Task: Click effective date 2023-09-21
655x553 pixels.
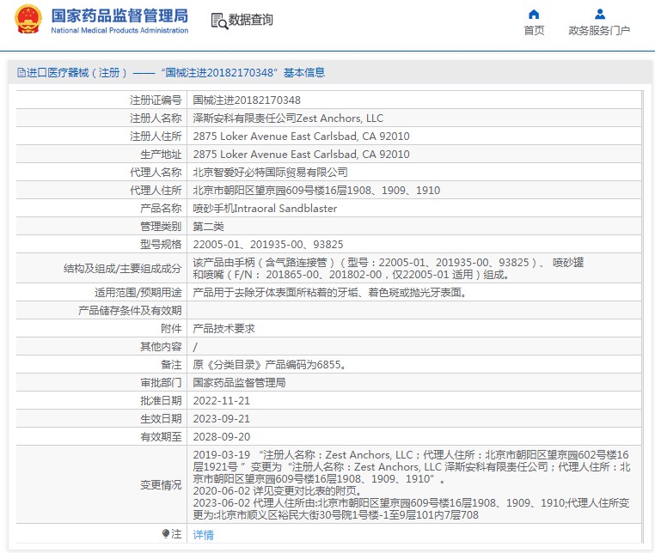Action: 222,418
